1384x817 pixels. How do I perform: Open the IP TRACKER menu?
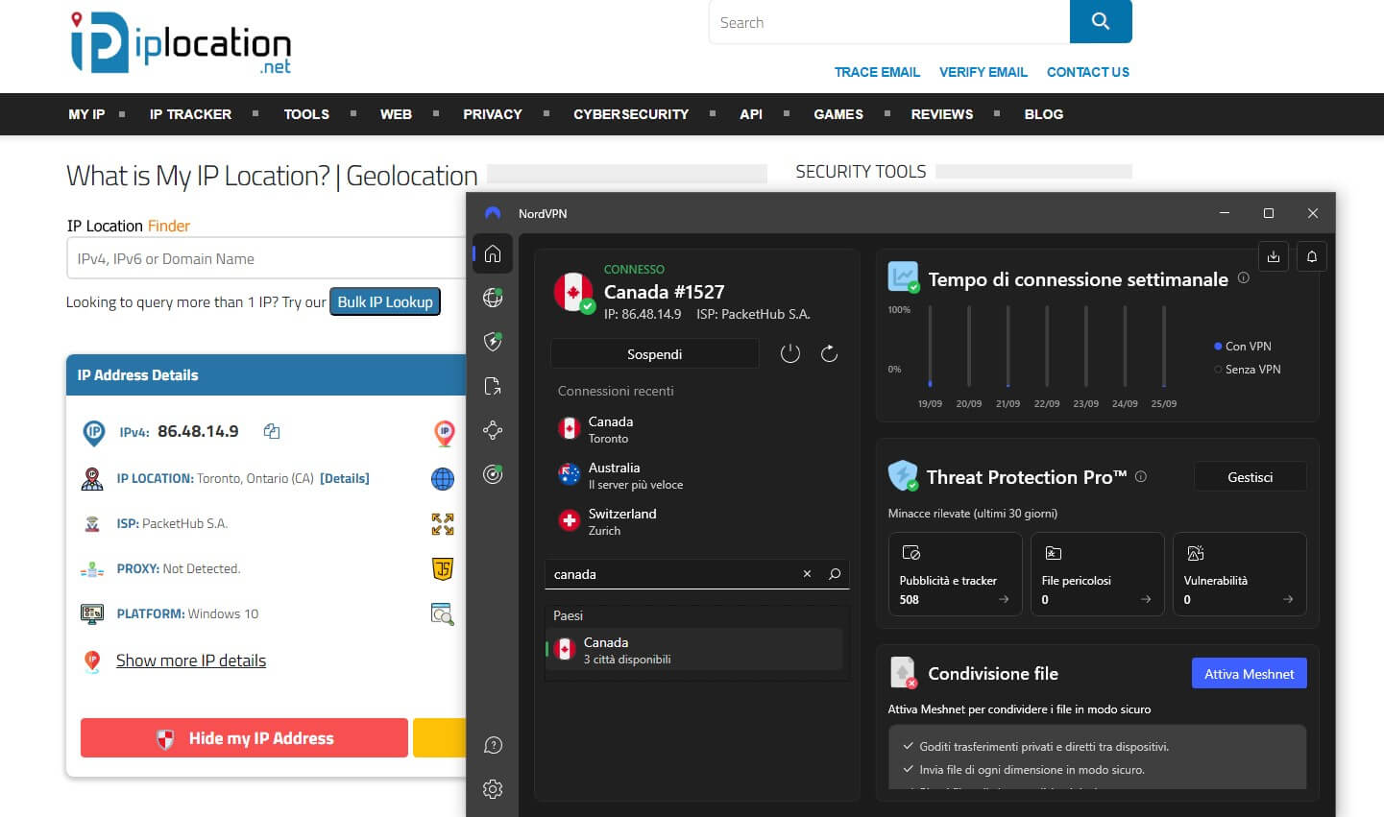[x=190, y=114]
